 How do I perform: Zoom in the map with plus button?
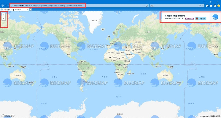(x=4, y=15)
